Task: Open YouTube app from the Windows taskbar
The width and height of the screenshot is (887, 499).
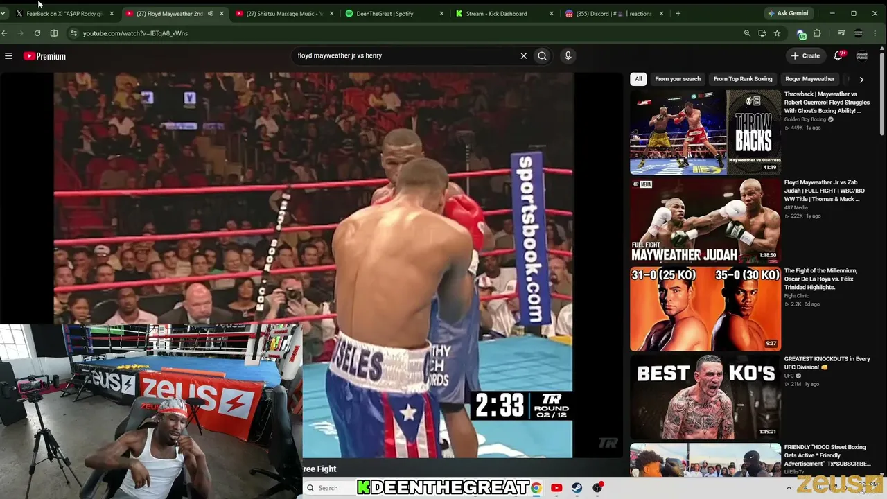Action: coord(556,488)
